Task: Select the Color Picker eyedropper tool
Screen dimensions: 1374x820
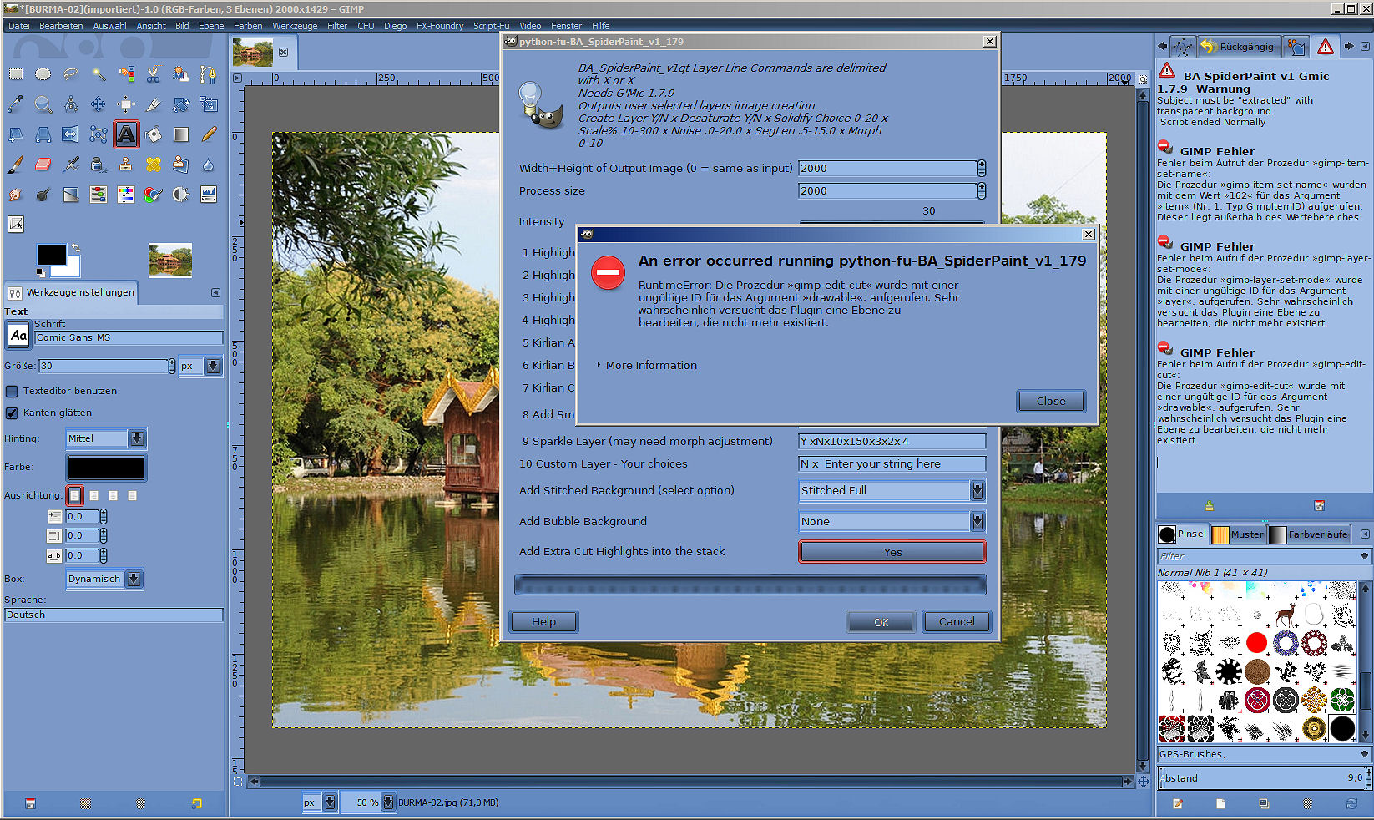Action: pyautogui.click(x=16, y=104)
